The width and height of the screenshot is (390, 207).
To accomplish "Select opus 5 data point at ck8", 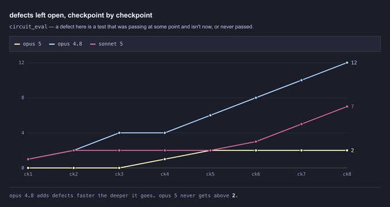I will click(347, 150).
